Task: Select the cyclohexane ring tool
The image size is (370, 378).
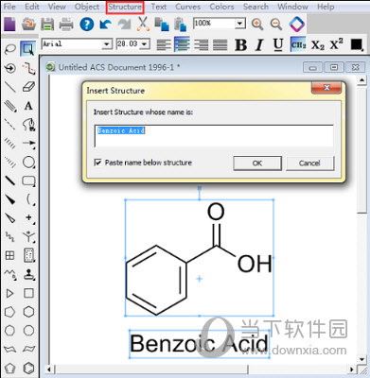Action: (28, 312)
